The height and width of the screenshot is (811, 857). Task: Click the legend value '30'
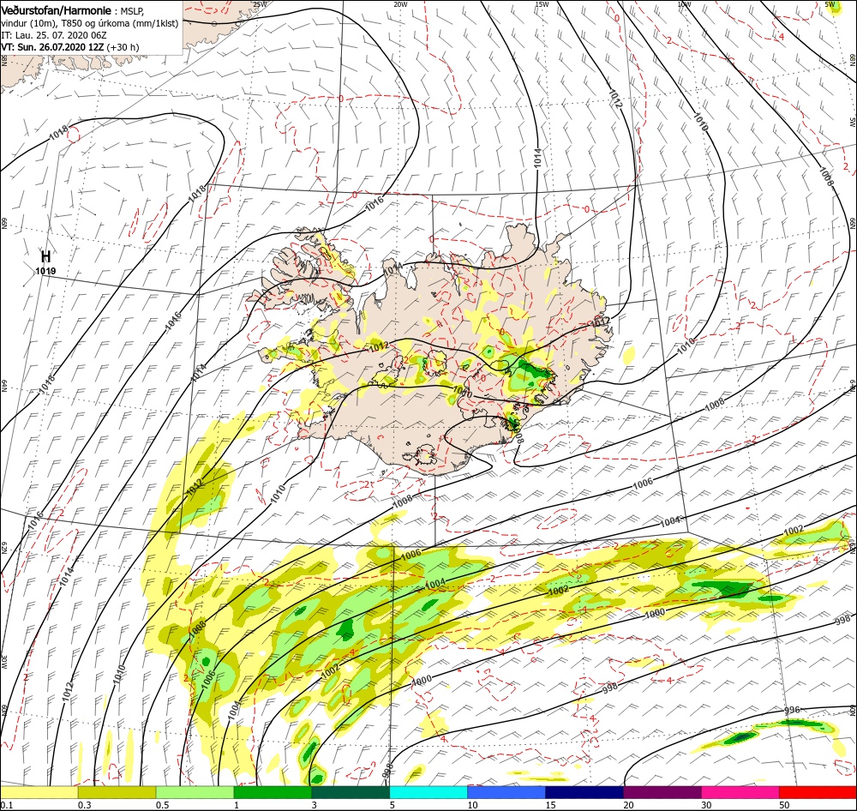click(x=706, y=805)
